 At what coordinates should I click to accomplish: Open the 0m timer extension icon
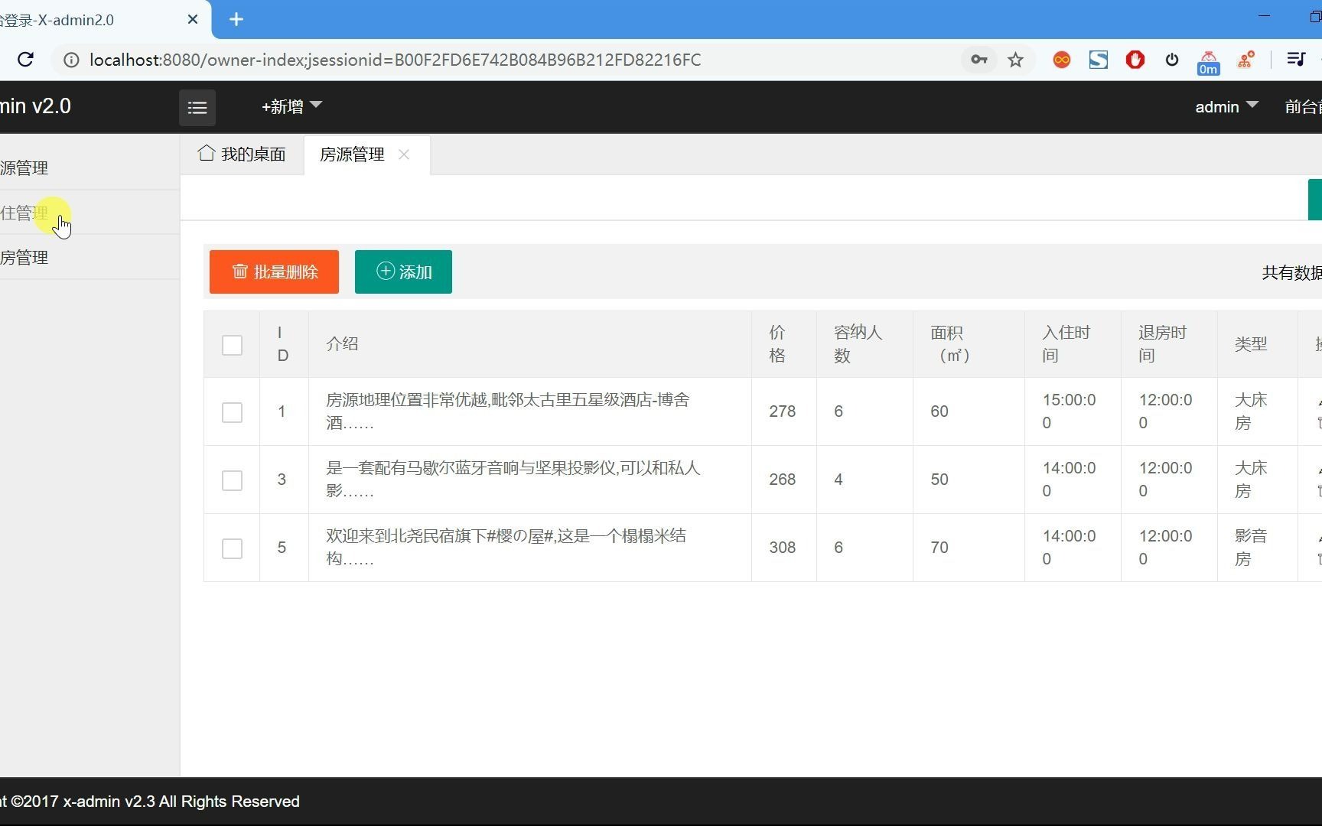tap(1209, 63)
